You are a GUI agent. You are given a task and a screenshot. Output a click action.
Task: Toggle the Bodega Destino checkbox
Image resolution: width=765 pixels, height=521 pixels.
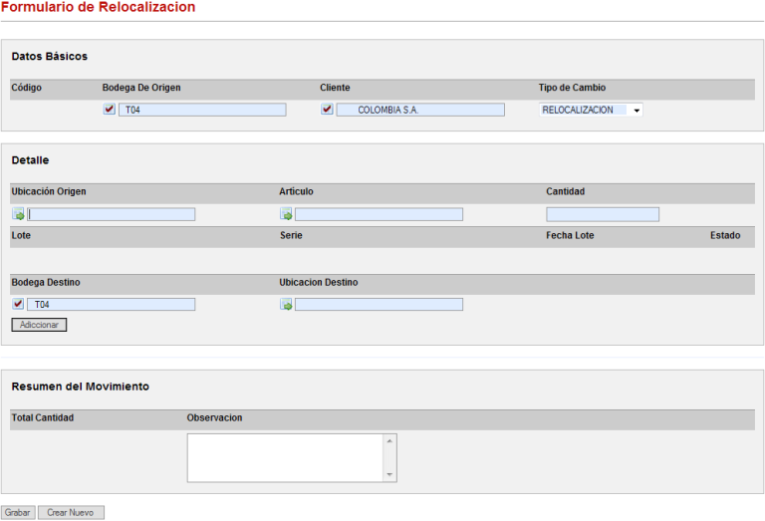(18, 305)
